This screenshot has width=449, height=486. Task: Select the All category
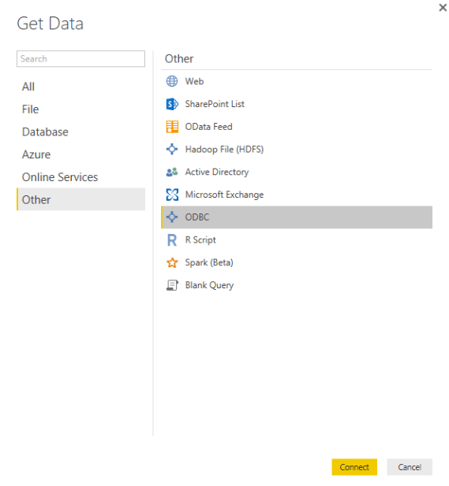[80, 87]
